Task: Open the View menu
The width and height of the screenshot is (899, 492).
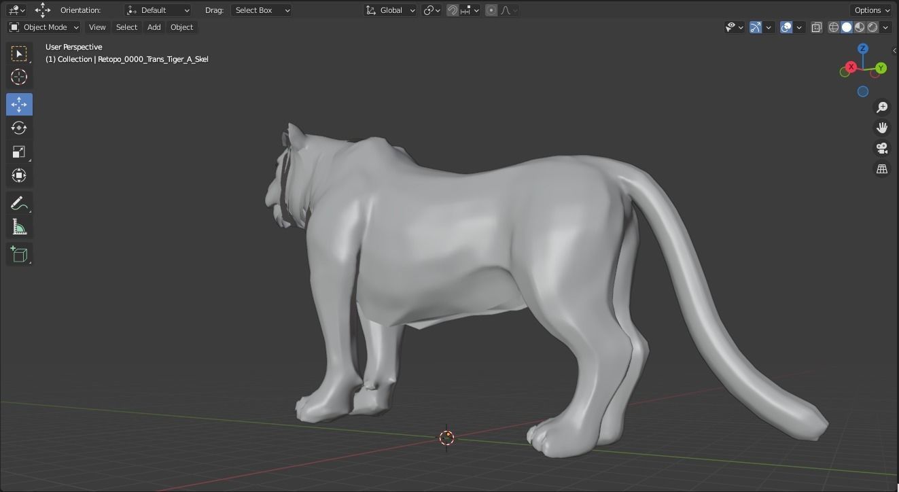Action: [97, 27]
